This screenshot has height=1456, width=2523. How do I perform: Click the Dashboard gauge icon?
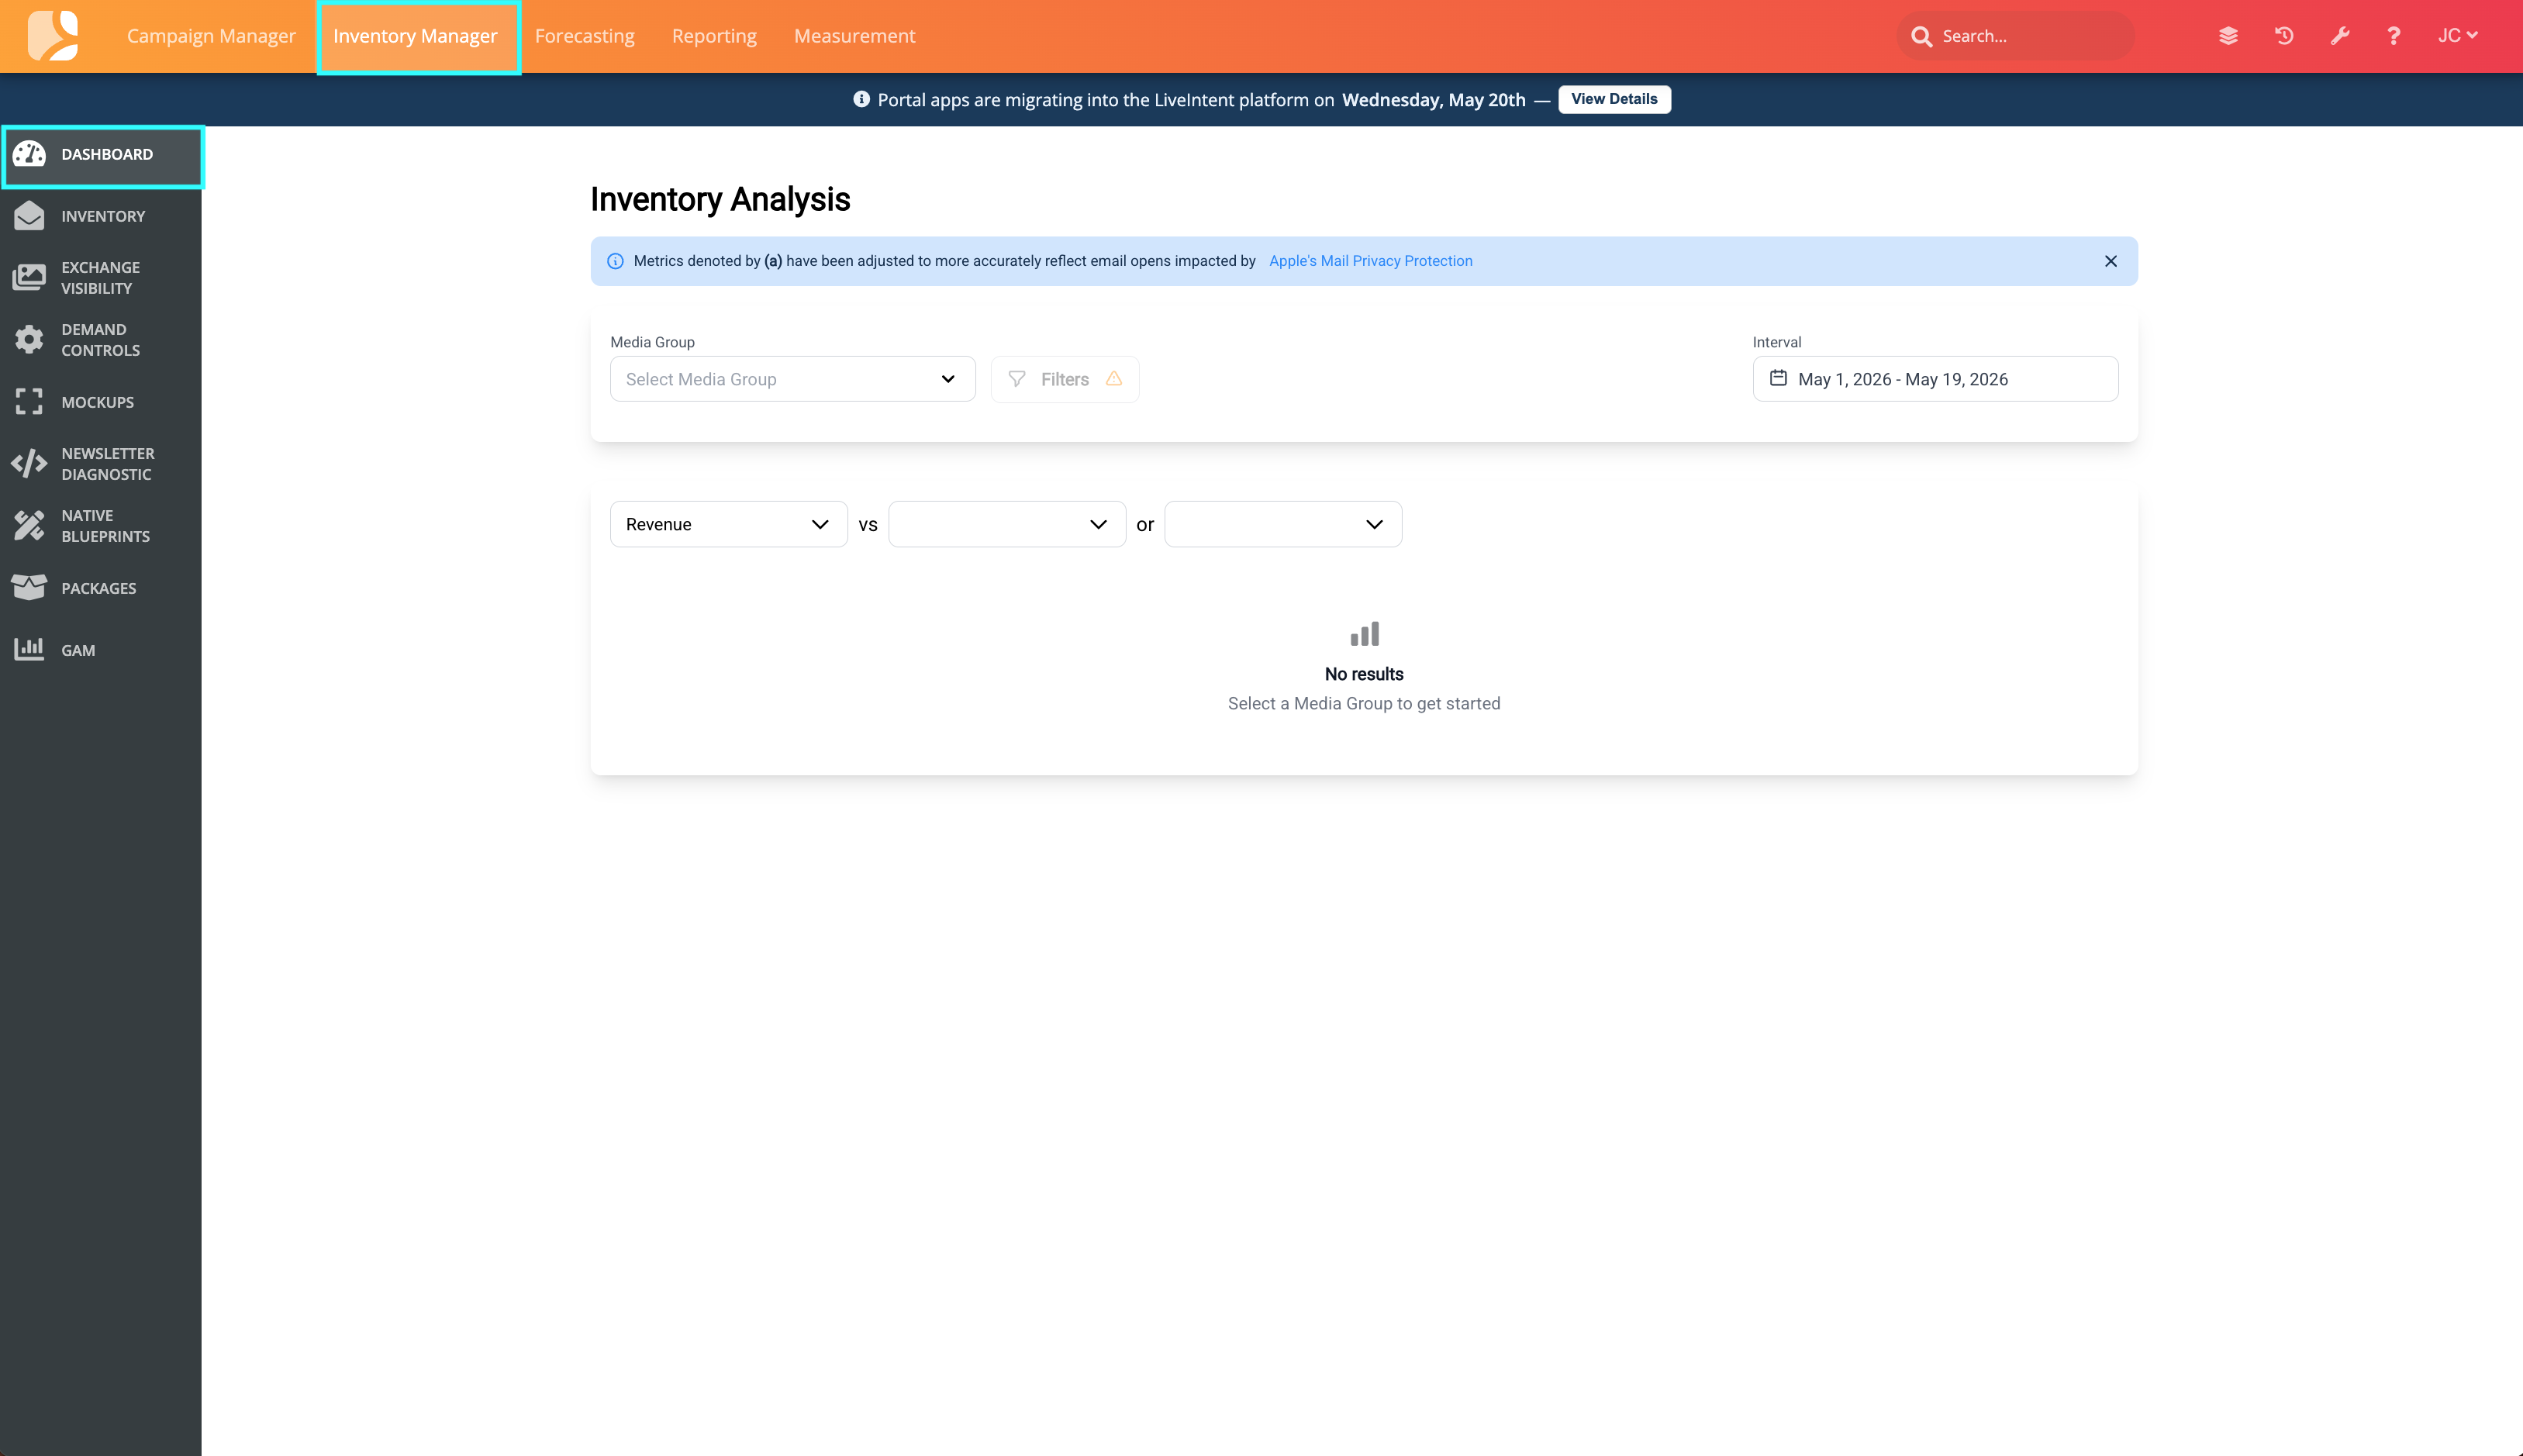[x=29, y=154]
